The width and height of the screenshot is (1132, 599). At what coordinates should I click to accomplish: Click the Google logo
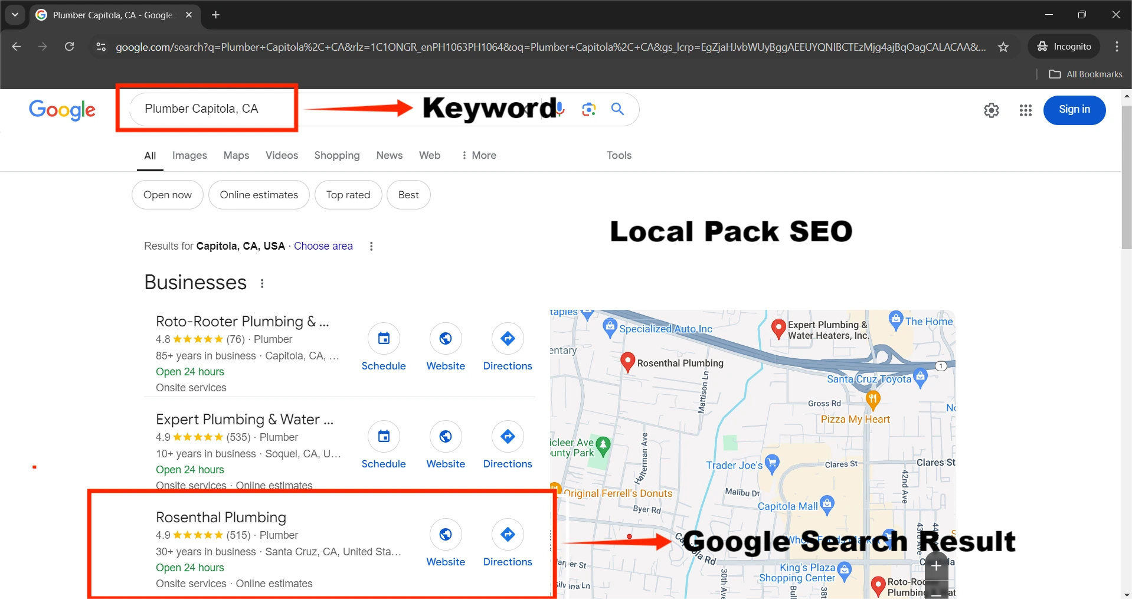tap(62, 110)
